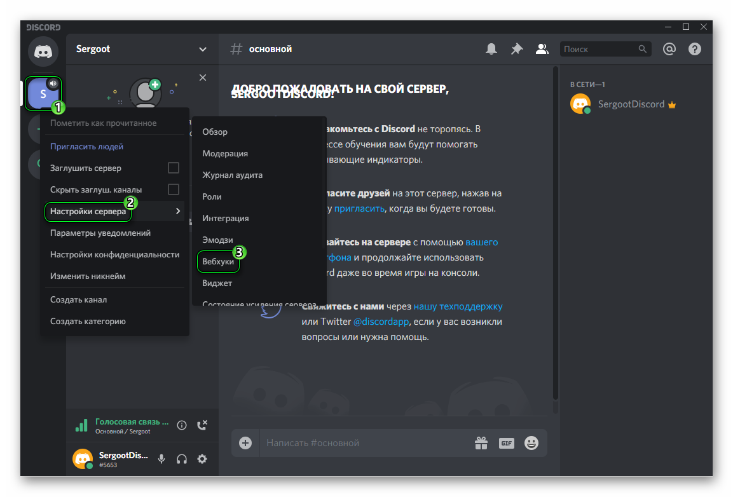The image size is (733, 497).
Task: Open emoji picker
Action: (x=531, y=443)
